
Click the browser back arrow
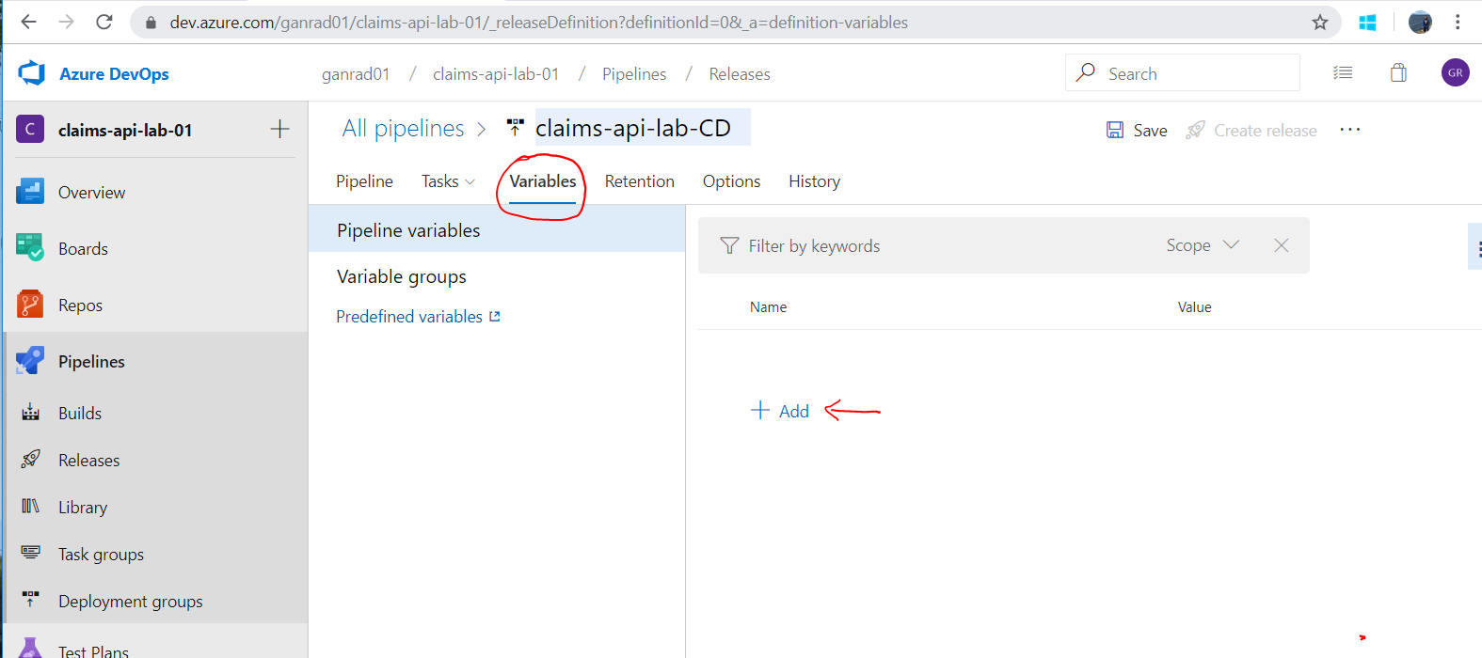pos(29,22)
